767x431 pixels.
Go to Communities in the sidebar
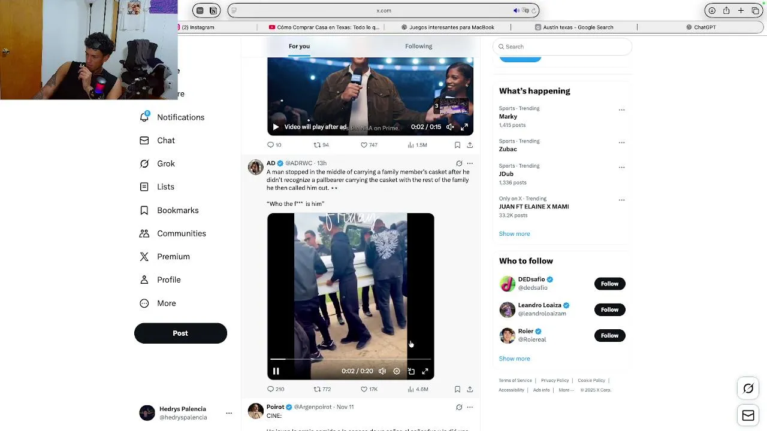click(172, 233)
